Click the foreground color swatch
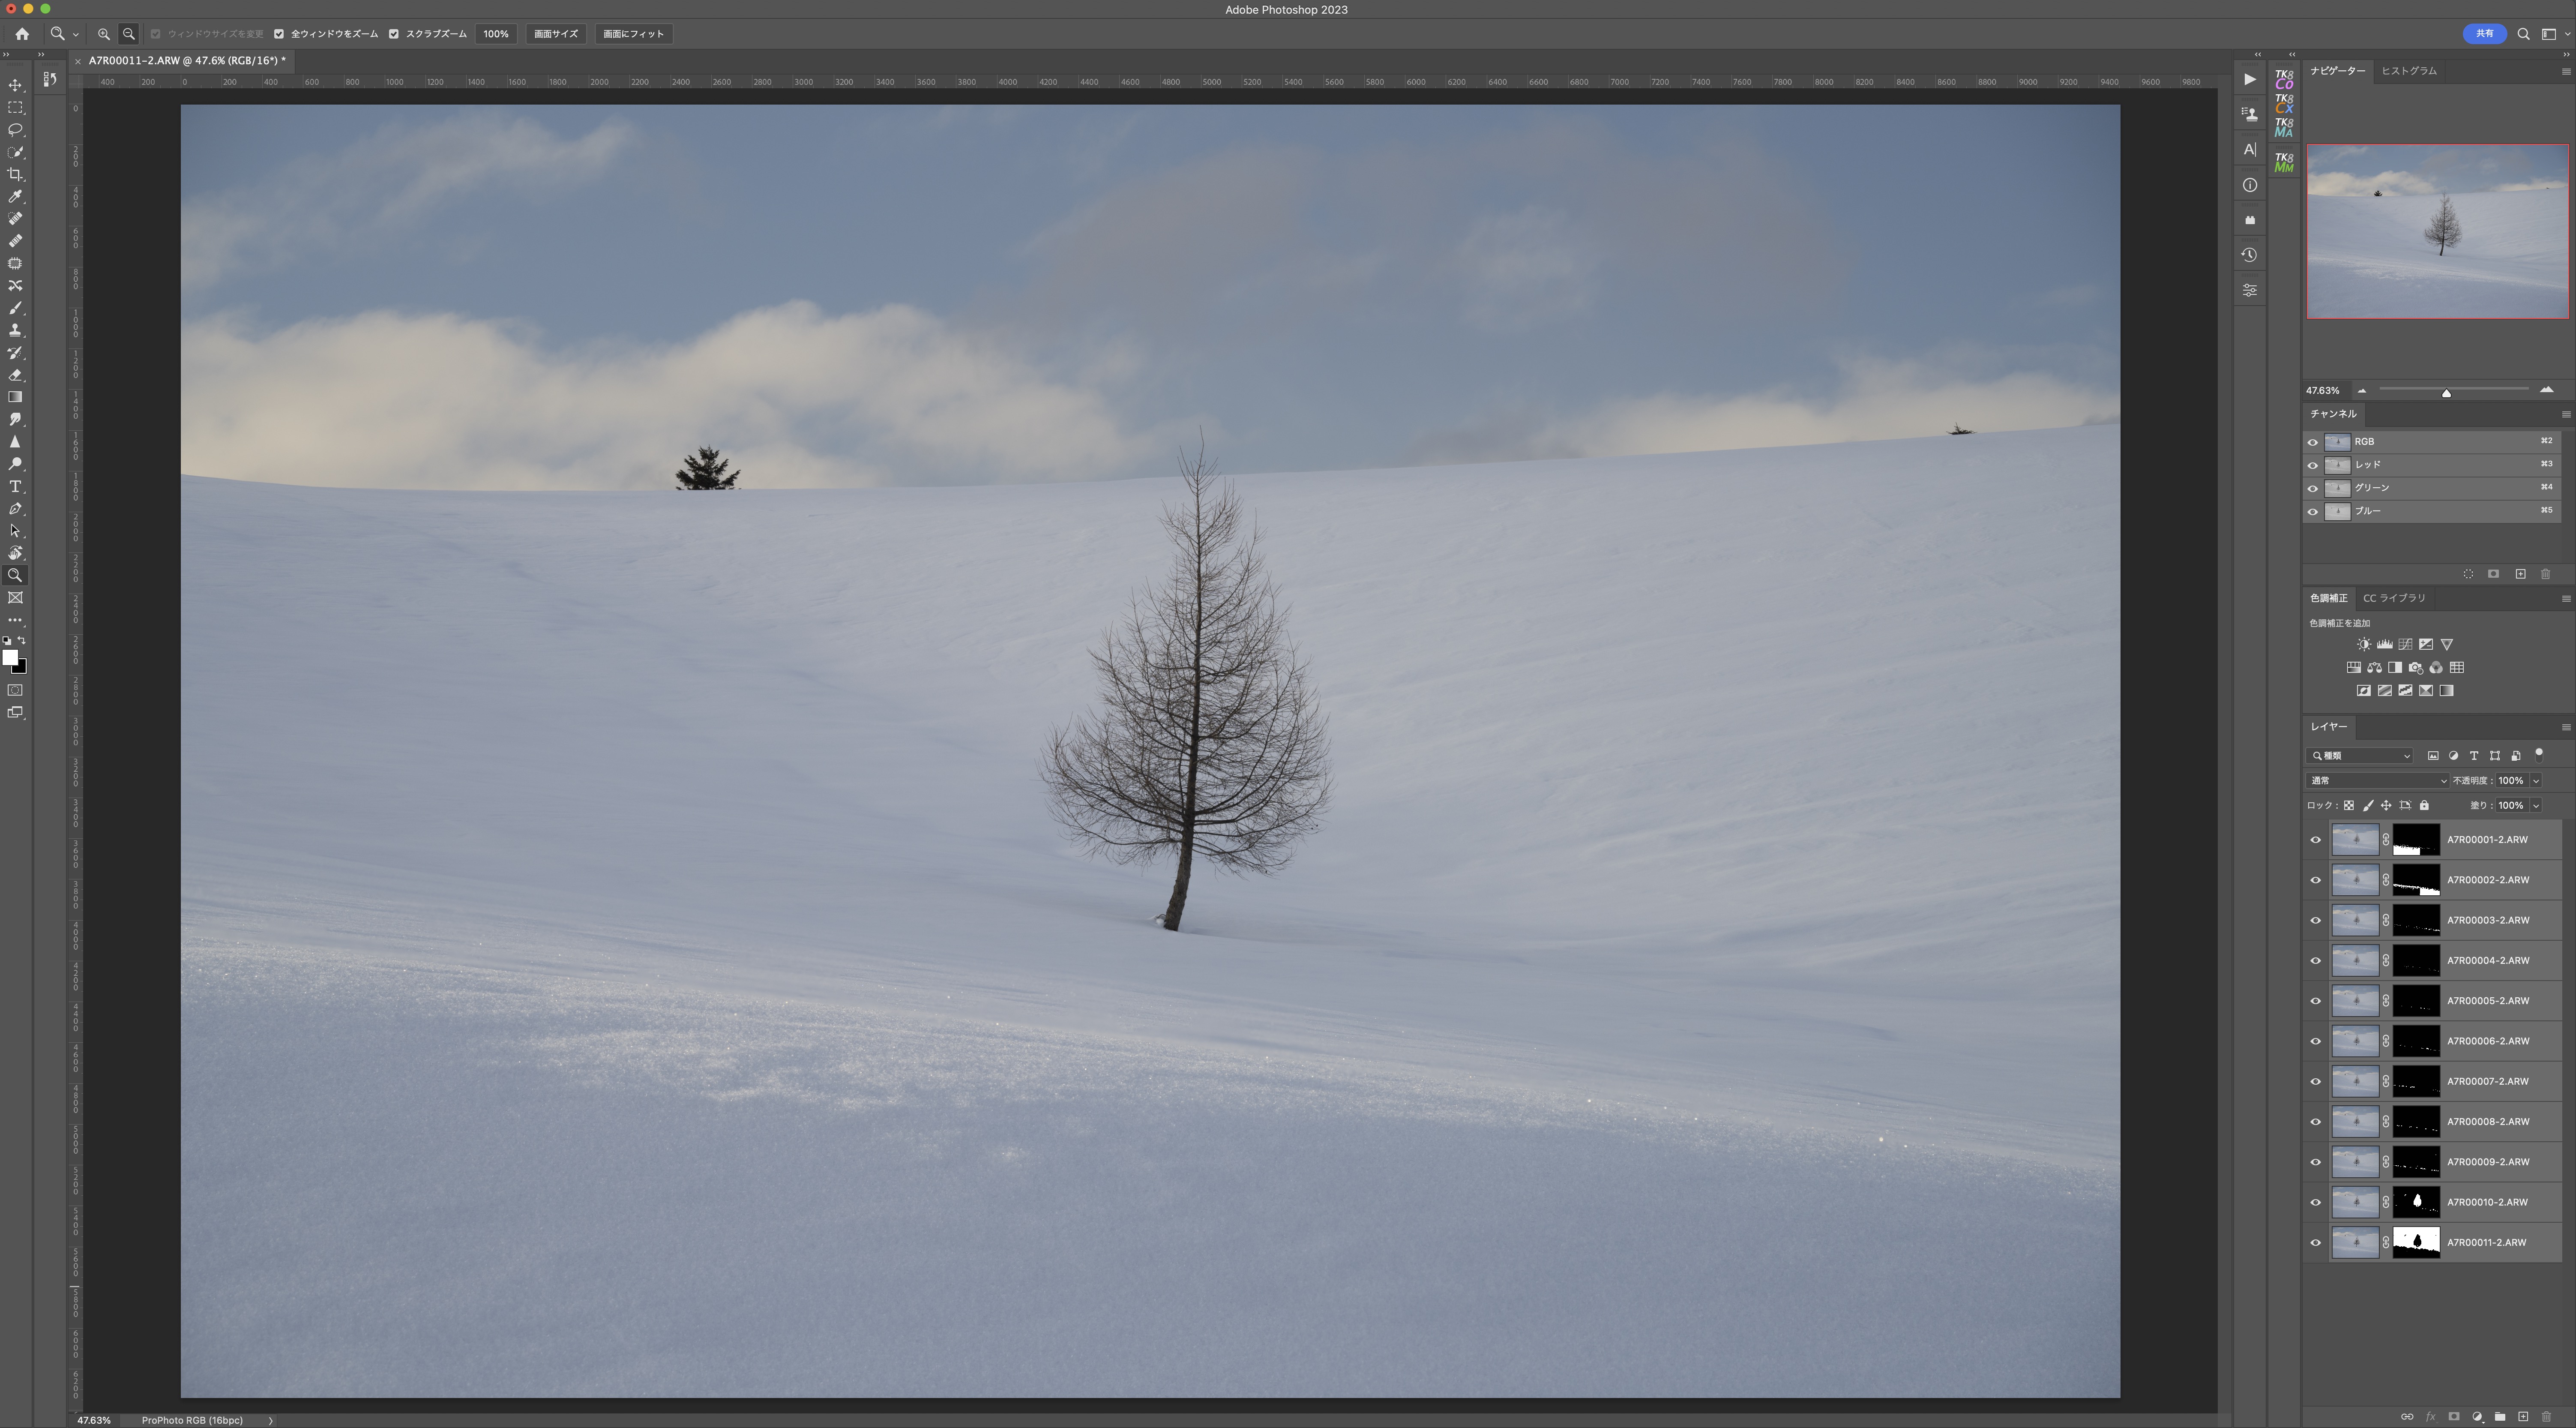Image resolution: width=2576 pixels, height=1428 pixels. pyautogui.click(x=9, y=657)
